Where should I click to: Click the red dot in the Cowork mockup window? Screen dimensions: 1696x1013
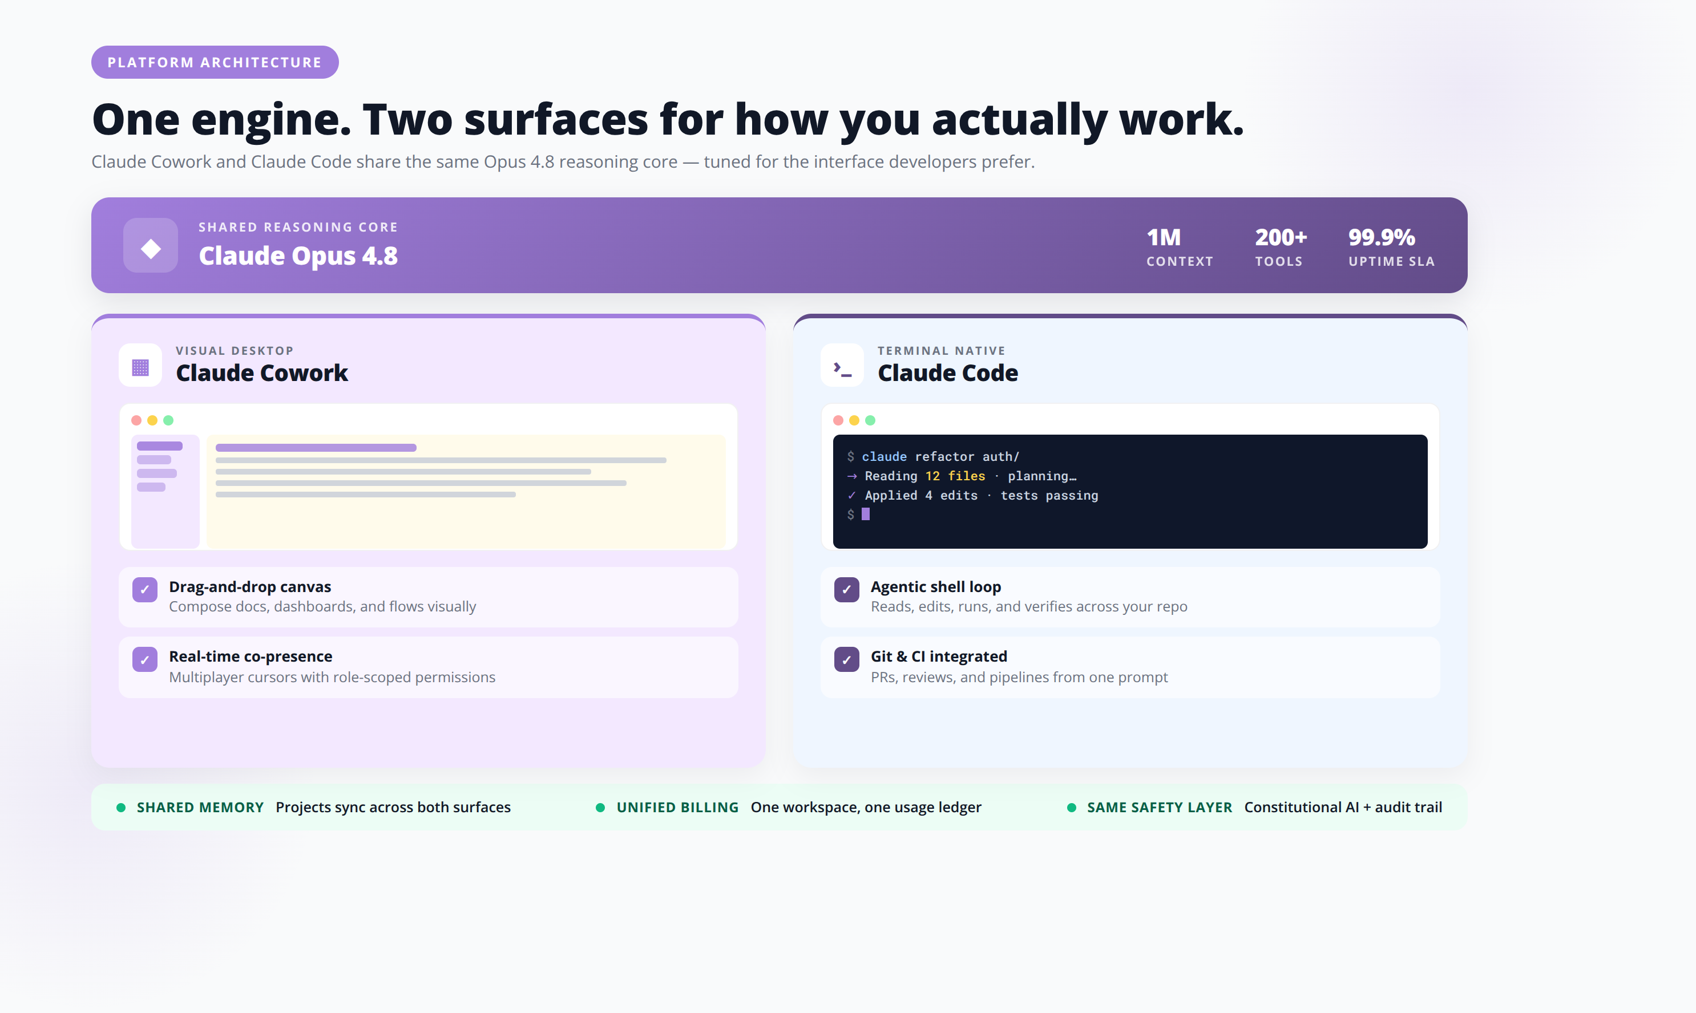pyautogui.click(x=136, y=420)
